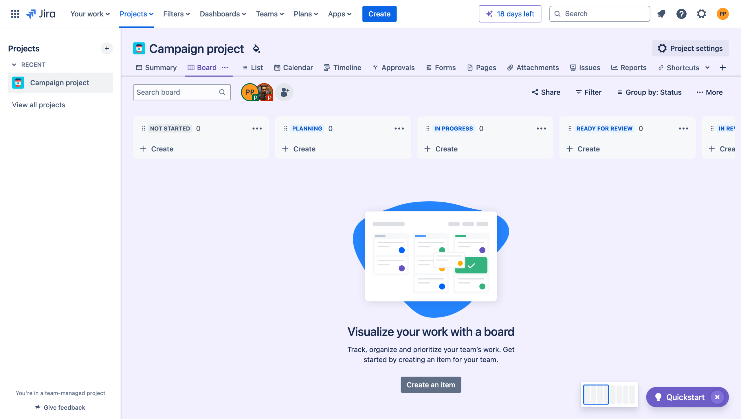Click the Create an item button
Screen dimensions: 741x419
coord(431,385)
